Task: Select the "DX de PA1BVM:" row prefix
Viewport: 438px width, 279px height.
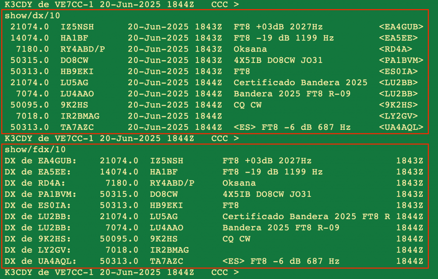Action: click(x=40, y=194)
